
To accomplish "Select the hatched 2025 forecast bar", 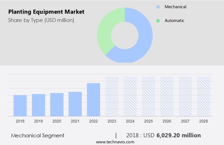I will pos(149,96).
